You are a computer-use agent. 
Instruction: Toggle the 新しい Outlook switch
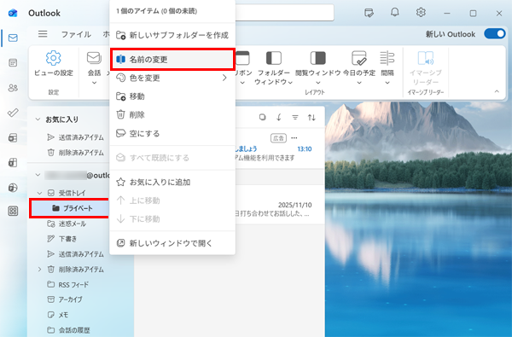coord(495,33)
